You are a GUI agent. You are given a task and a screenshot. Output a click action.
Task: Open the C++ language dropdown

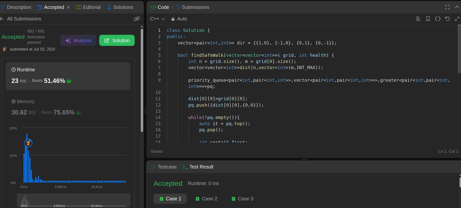coord(158,19)
